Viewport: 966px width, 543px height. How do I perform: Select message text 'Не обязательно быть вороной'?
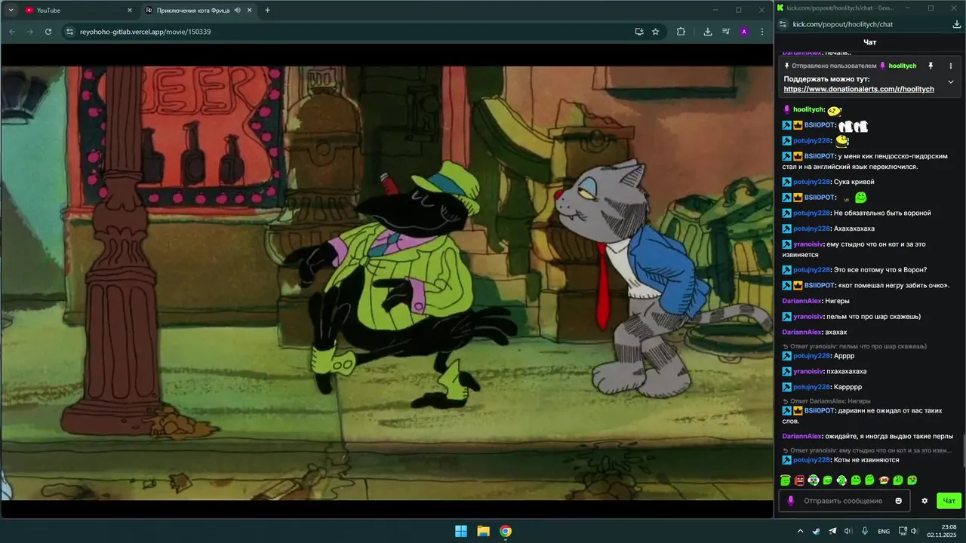click(x=882, y=213)
